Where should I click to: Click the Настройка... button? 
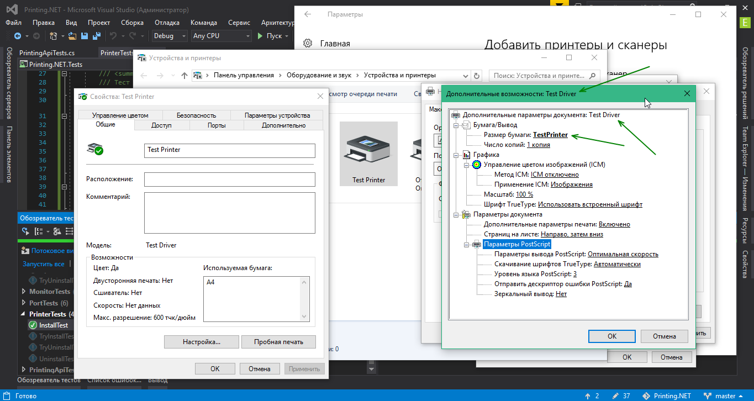202,342
